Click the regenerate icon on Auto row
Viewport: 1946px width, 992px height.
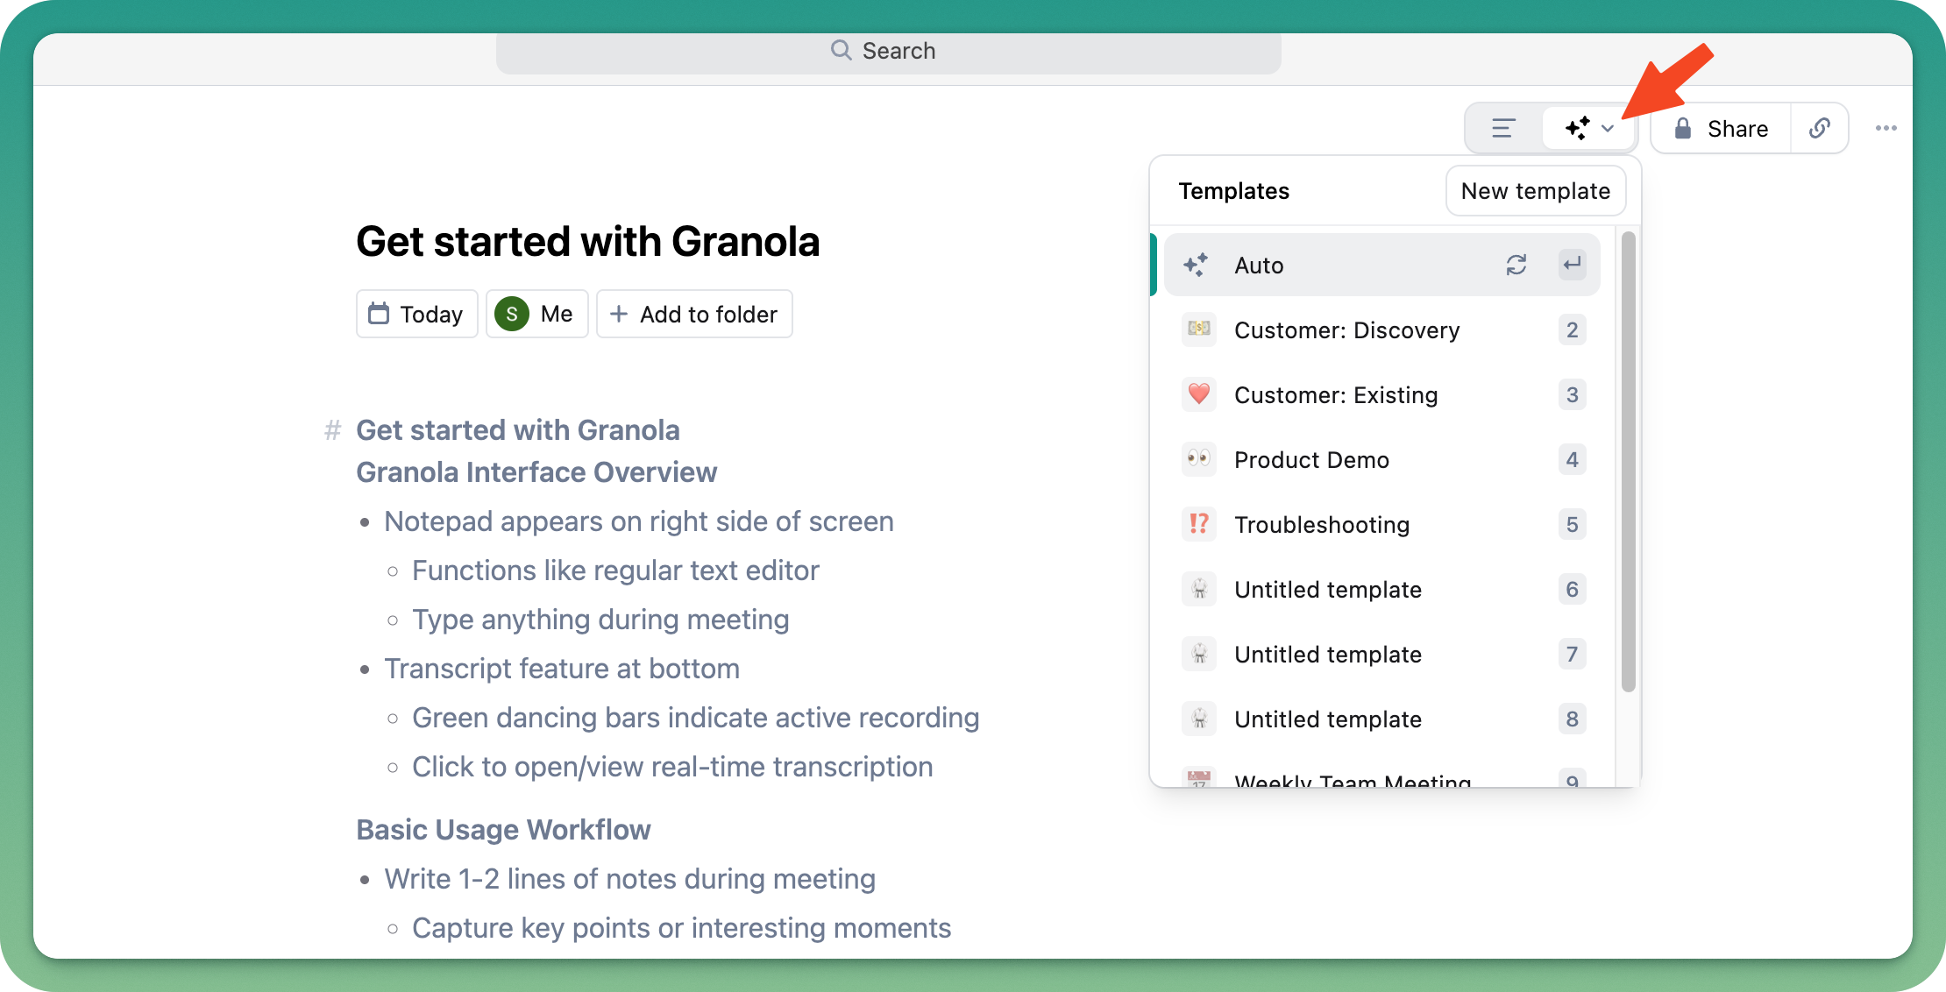click(1516, 265)
